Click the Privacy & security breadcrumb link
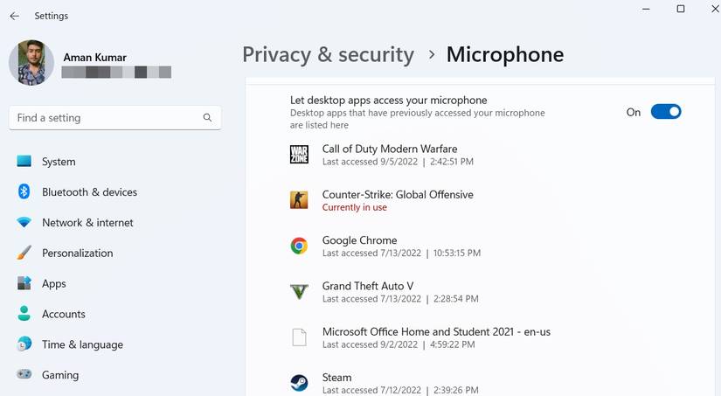Screen dimensions: 721x396 click(x=329, y=55)
